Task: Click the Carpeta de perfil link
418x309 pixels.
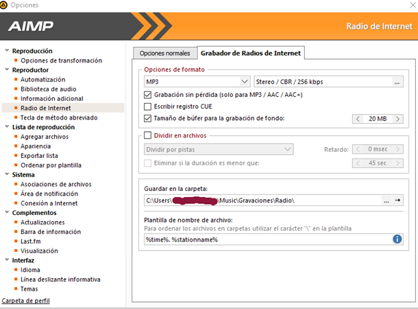Action: coord(25,301)
